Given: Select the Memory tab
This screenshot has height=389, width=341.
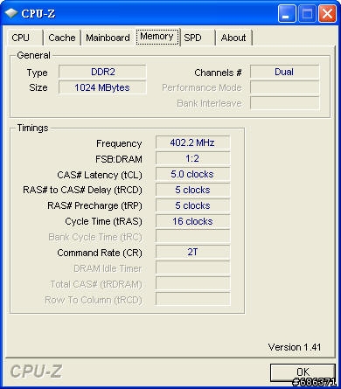Looking at the screenshot, I should click(x=157, y=37).
